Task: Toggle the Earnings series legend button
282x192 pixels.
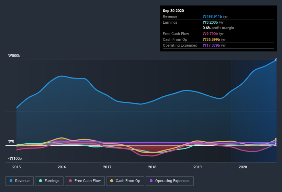Action: tap(49, 181)
